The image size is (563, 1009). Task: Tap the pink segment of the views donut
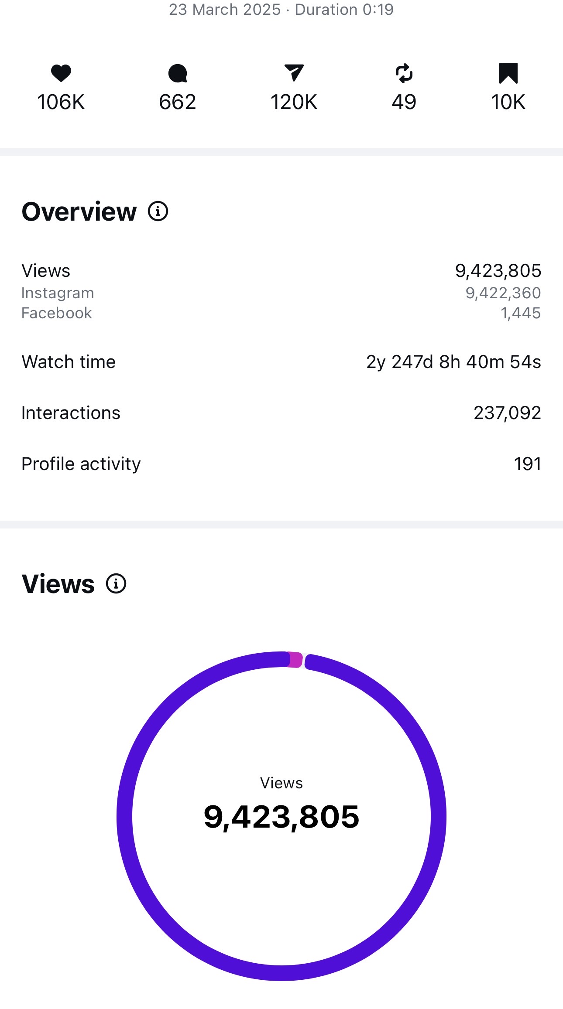(295, 660)
